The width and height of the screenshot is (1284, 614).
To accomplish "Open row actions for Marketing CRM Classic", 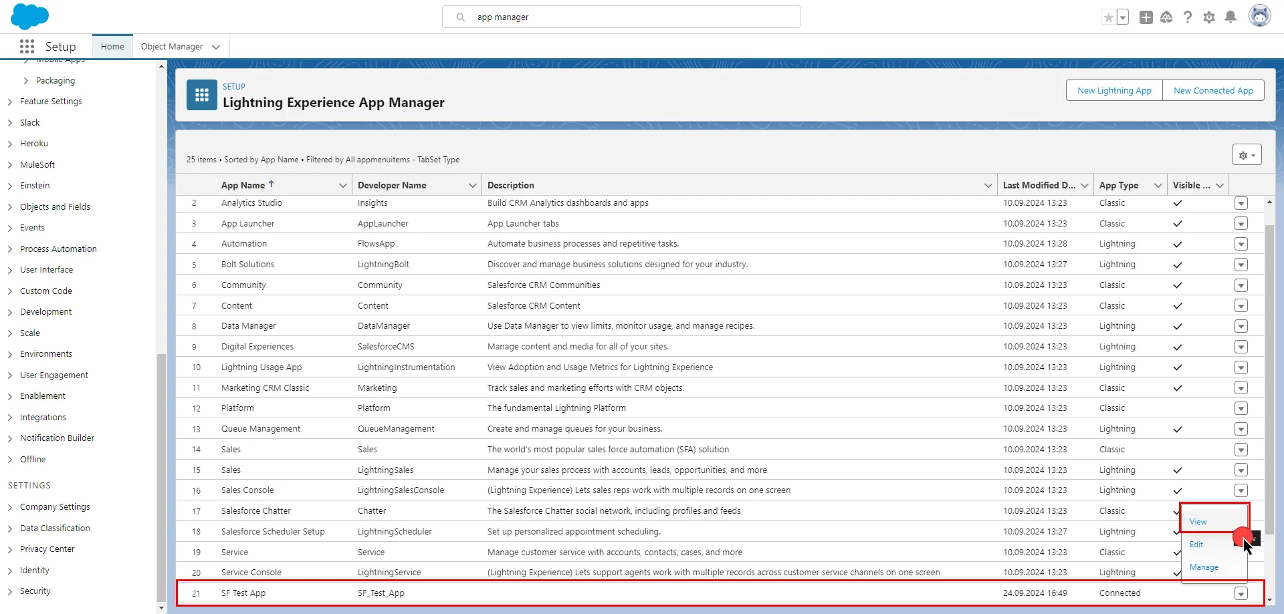I will click(x=1241, y=388).
